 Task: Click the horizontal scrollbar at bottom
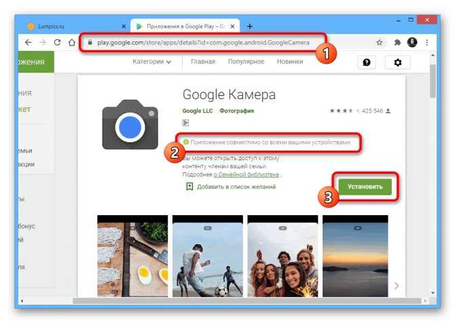point(247,301)
